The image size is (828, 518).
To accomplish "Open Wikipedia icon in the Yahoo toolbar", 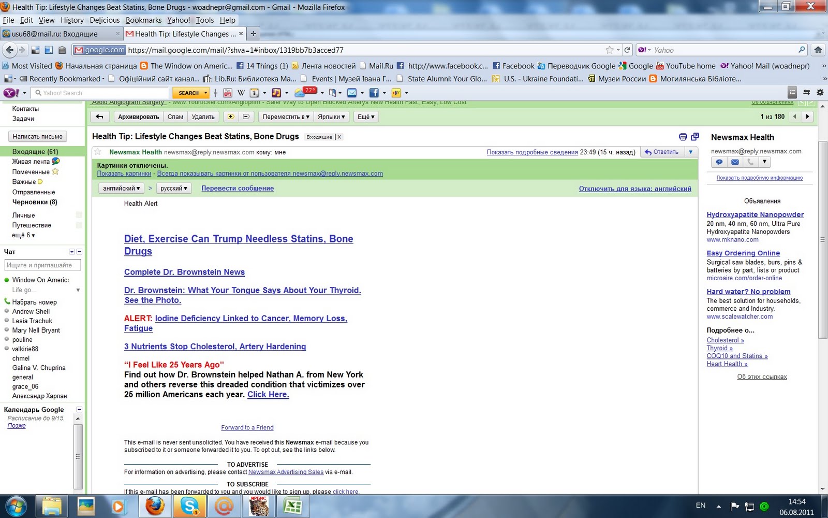I will point(241,93).
